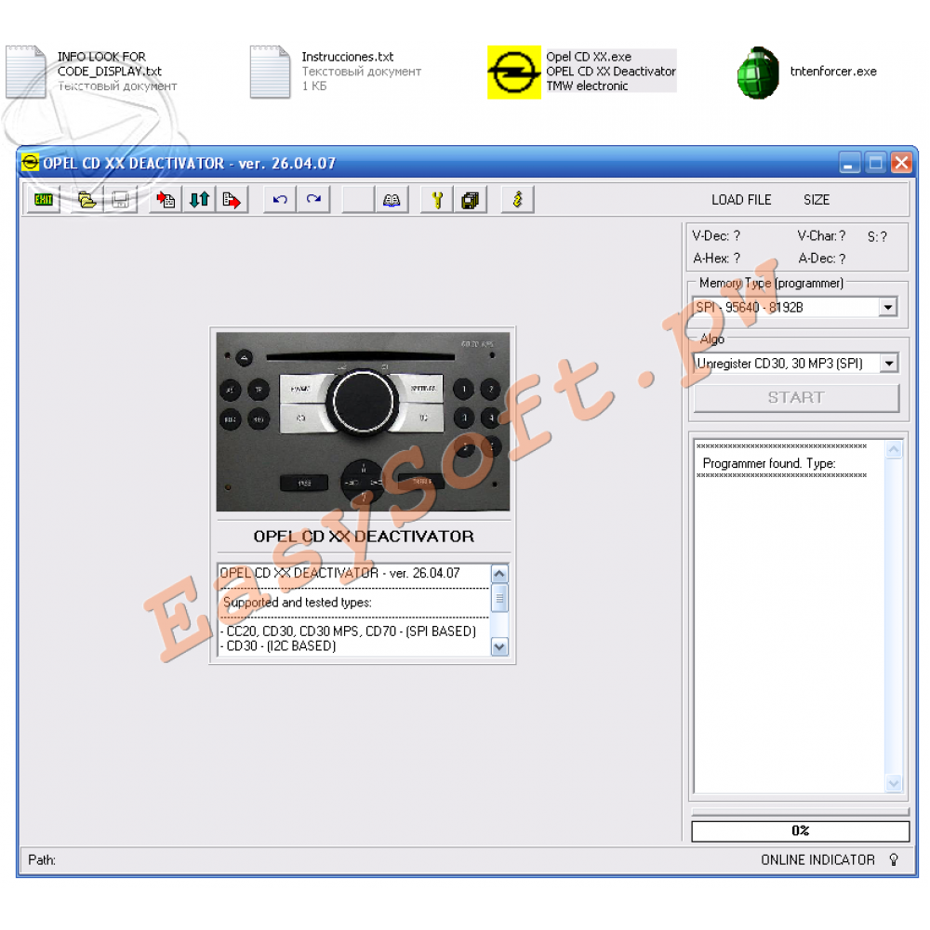930x930 pixels.
Task: Click the LOAD FILE label
Action: point(741,200)
